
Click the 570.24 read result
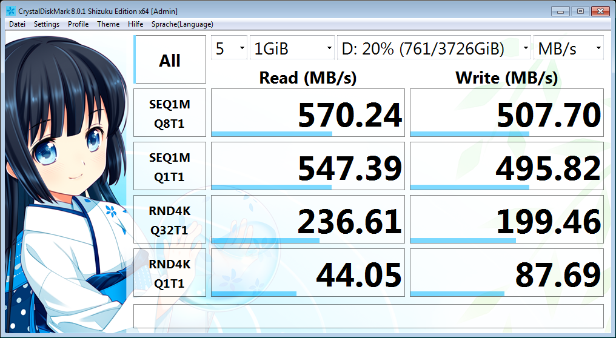pyautogui.click(x=308, y=113)
